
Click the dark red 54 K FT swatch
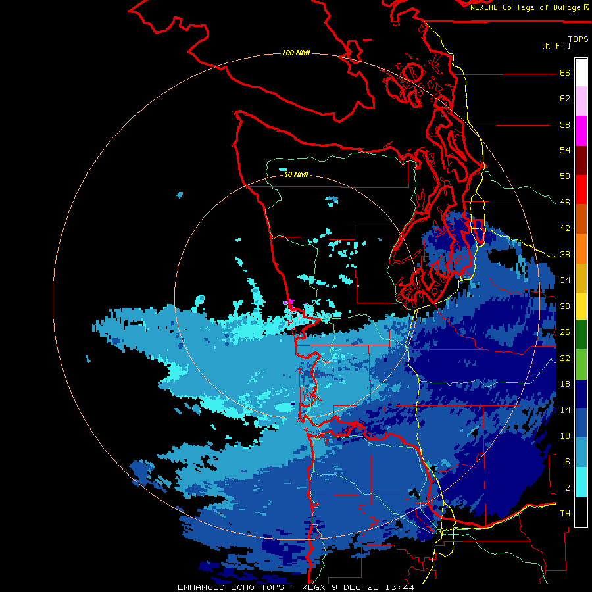[x=581, y=160]
